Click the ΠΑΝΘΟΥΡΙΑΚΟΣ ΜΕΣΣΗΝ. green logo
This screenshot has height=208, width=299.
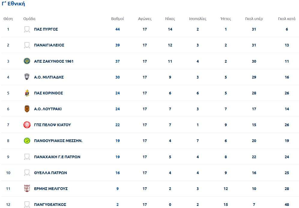pyautogui.click(x=27, y=141)
